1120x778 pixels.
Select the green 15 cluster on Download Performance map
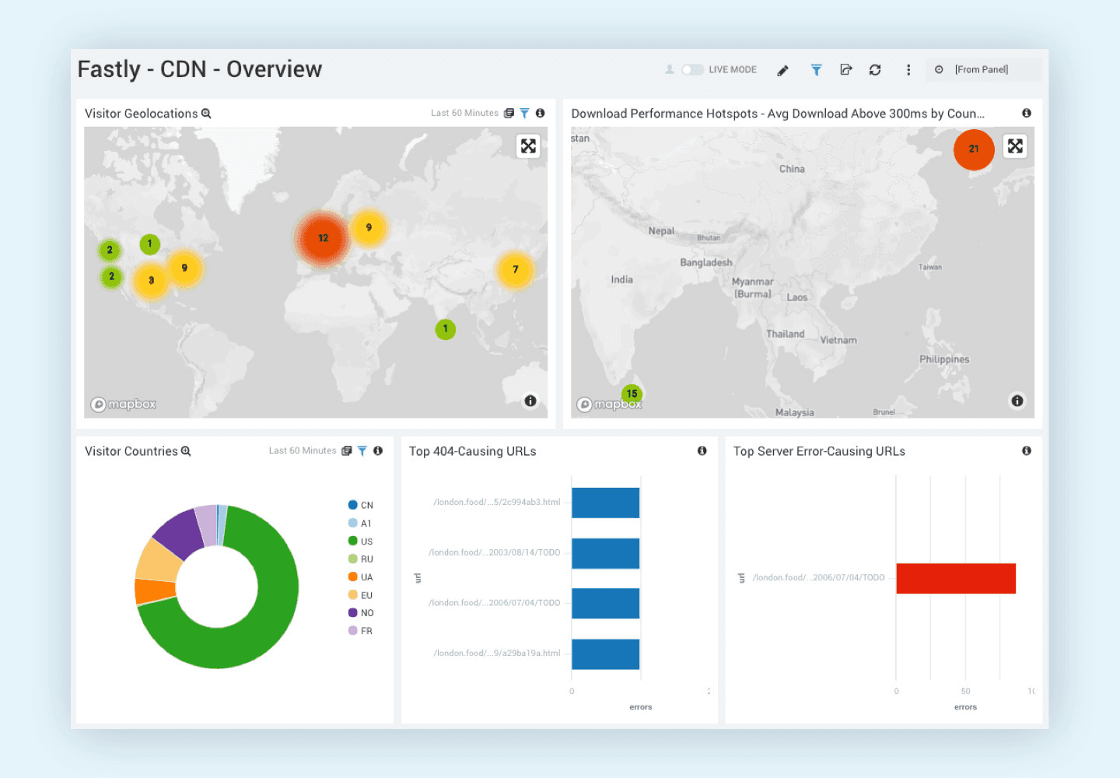click(x=632, y=394)
